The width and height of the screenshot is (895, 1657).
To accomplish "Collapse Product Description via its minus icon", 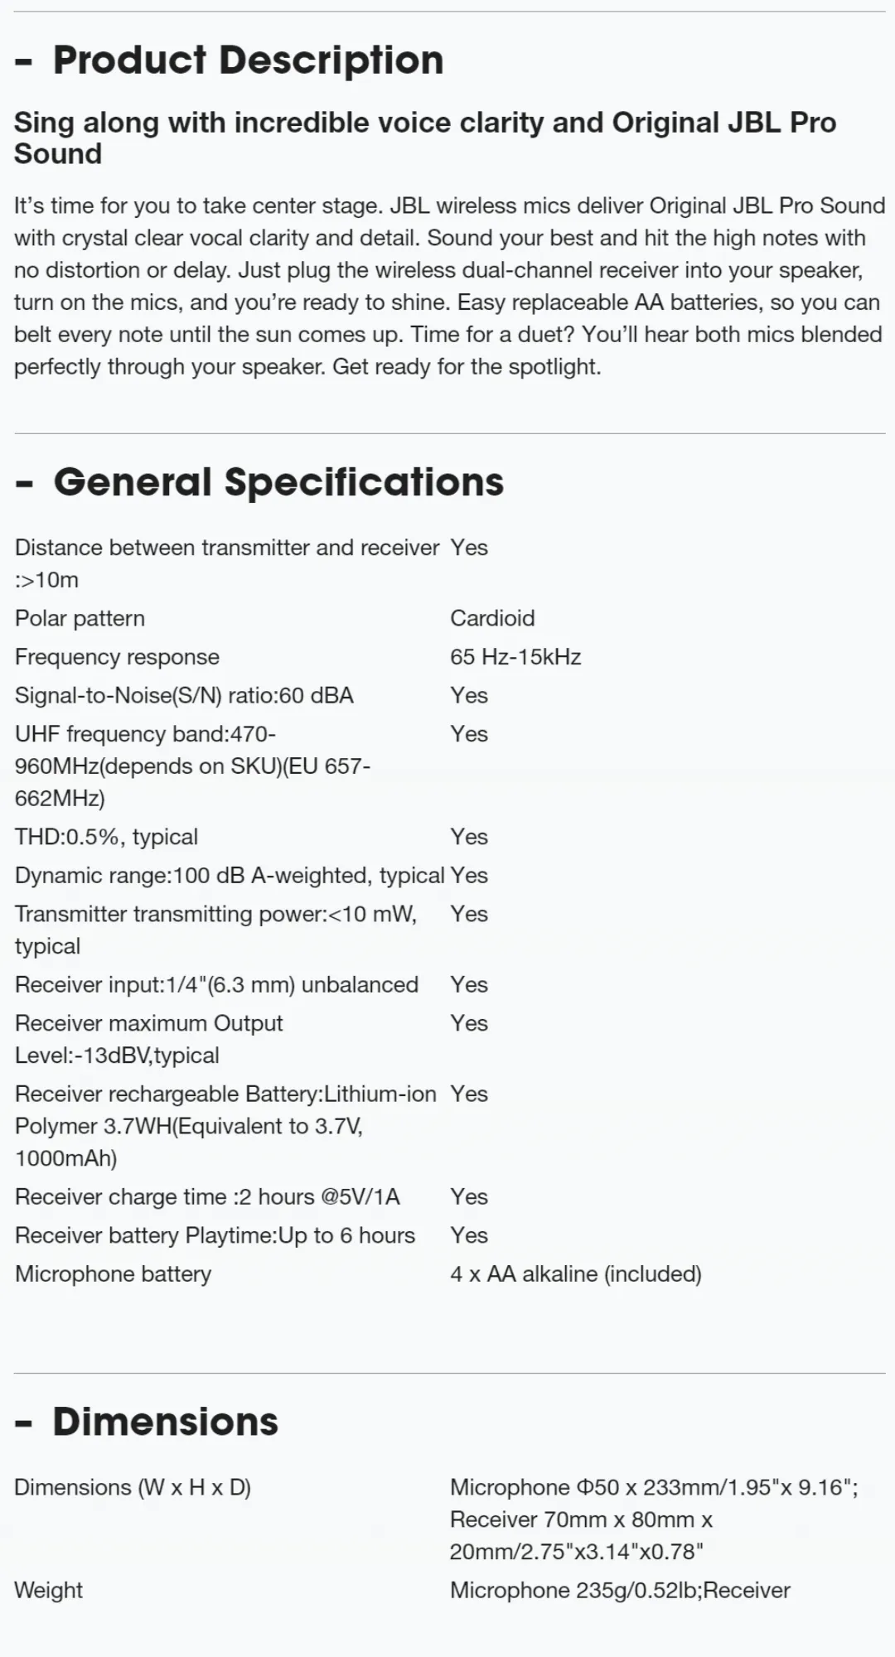I will (x=24, y=61).
